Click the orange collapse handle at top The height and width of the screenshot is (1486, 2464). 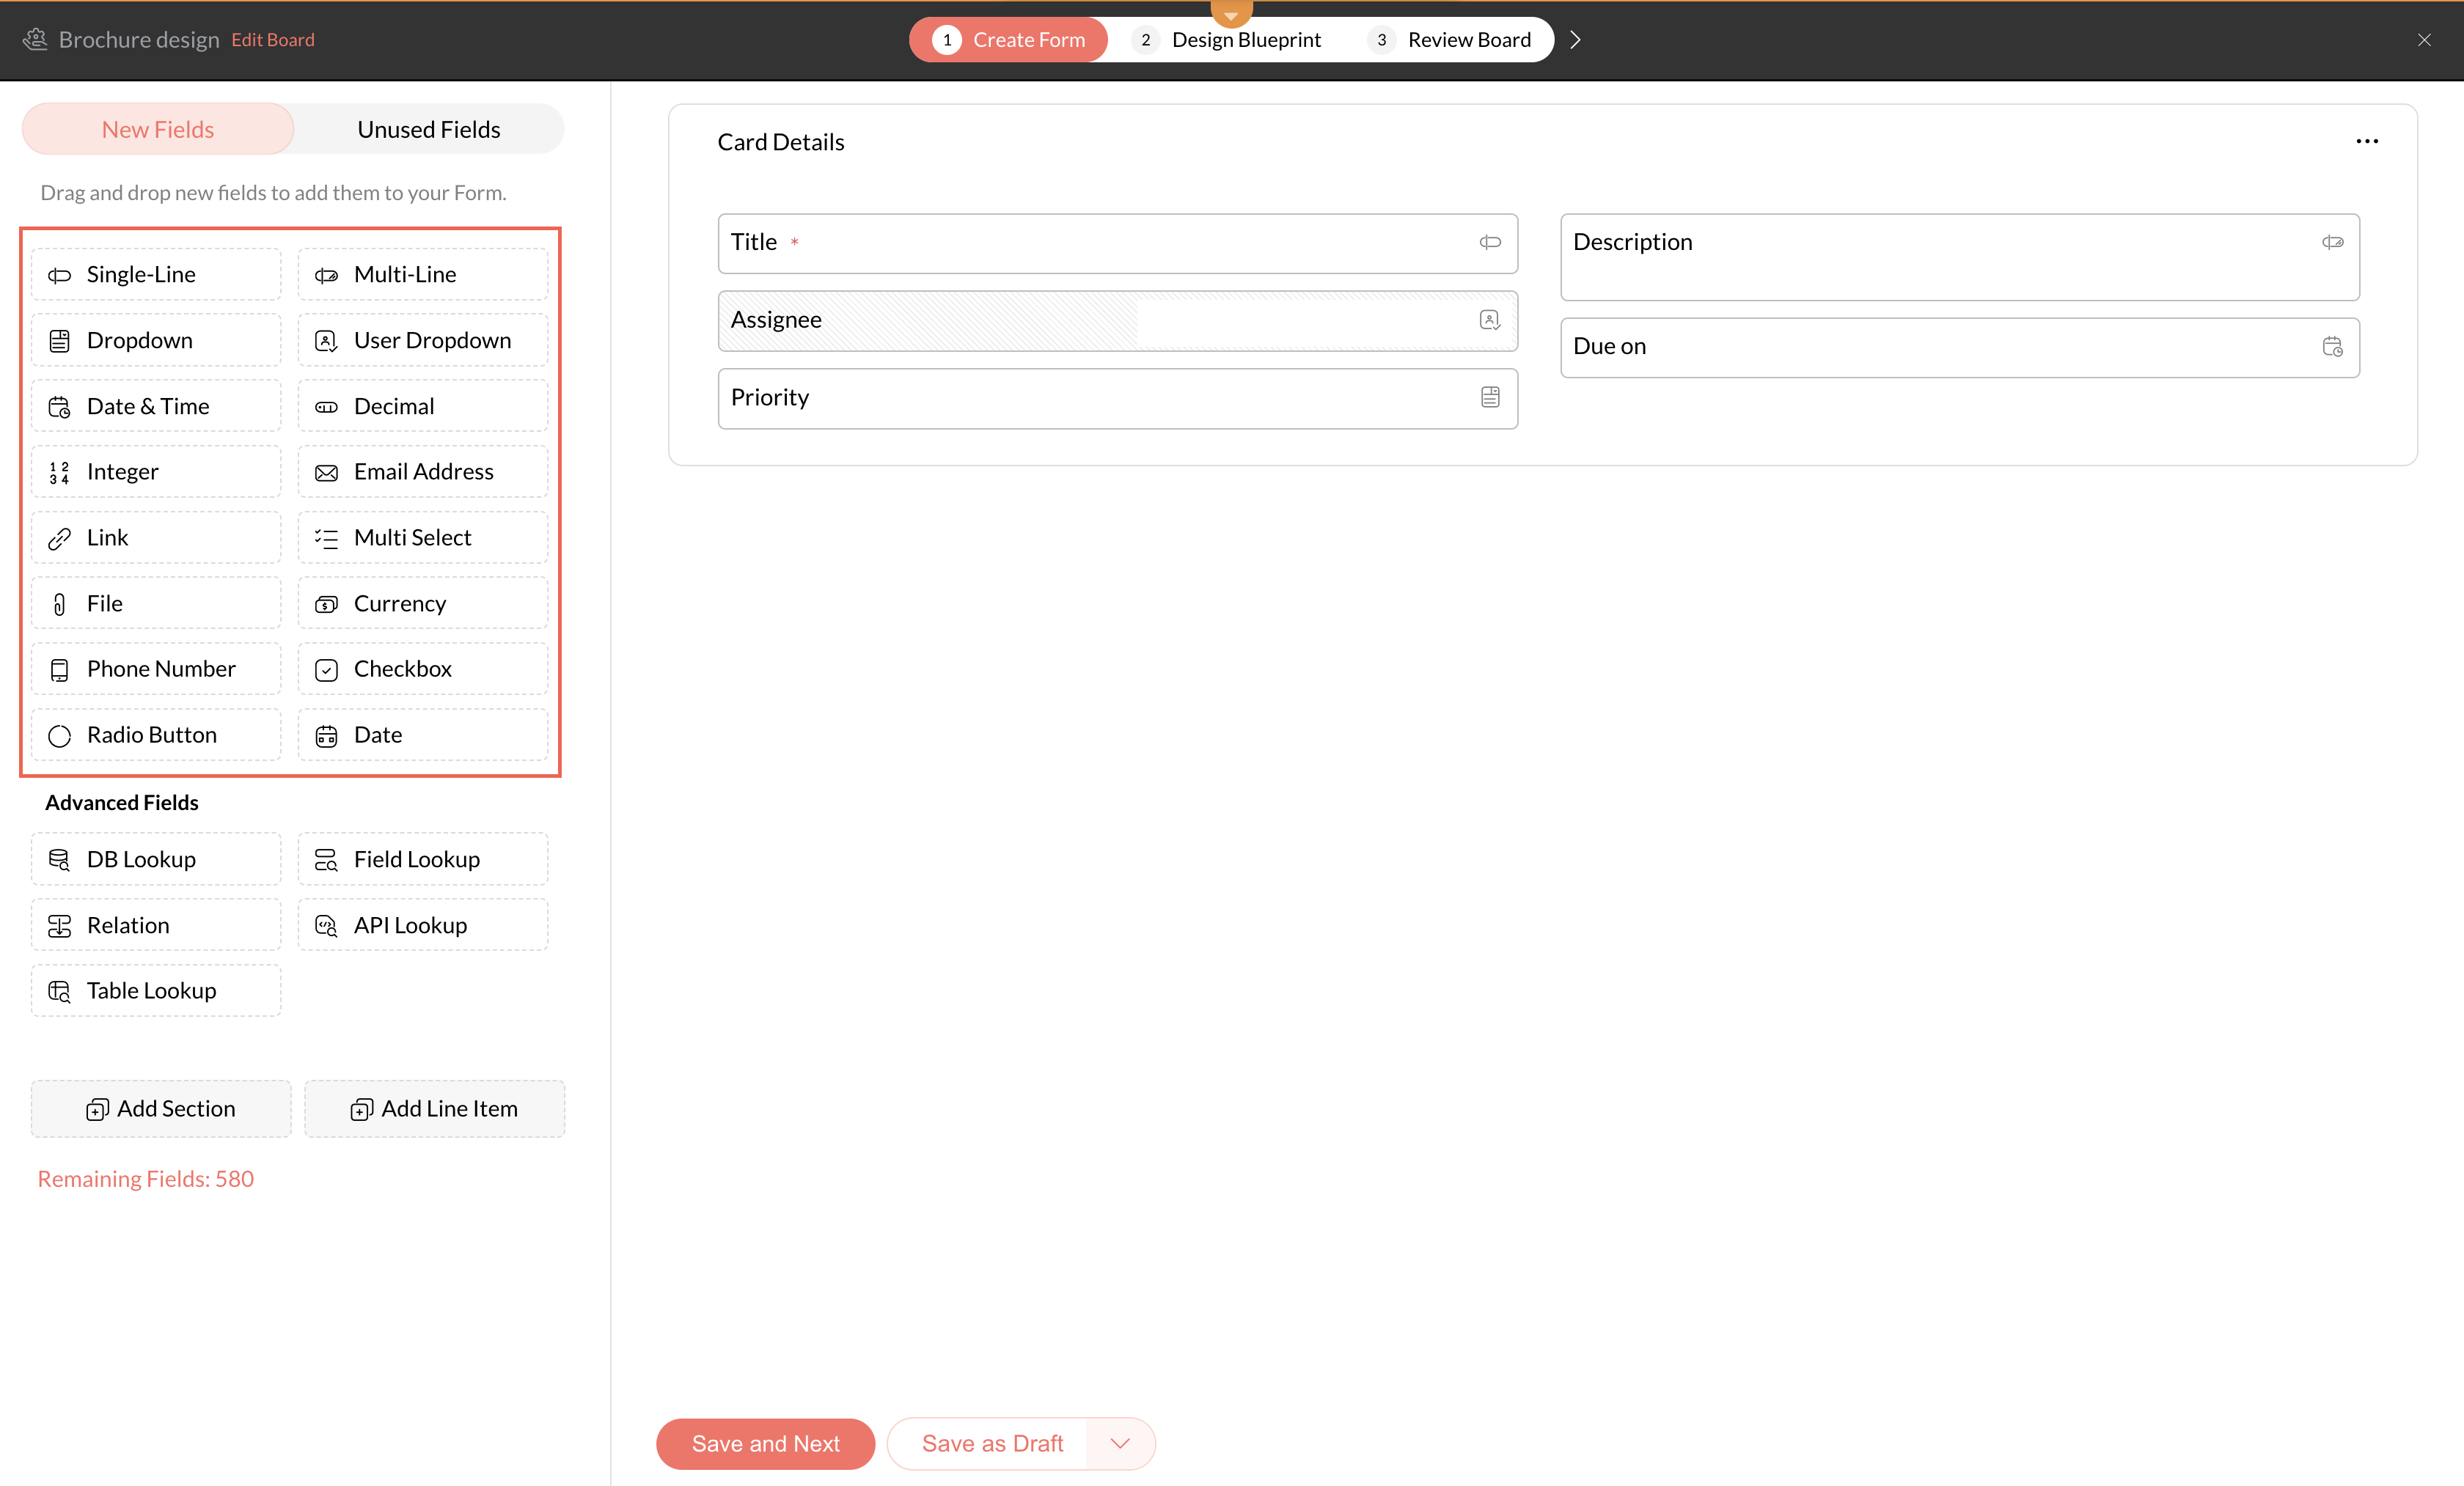tap(1231, 12)
